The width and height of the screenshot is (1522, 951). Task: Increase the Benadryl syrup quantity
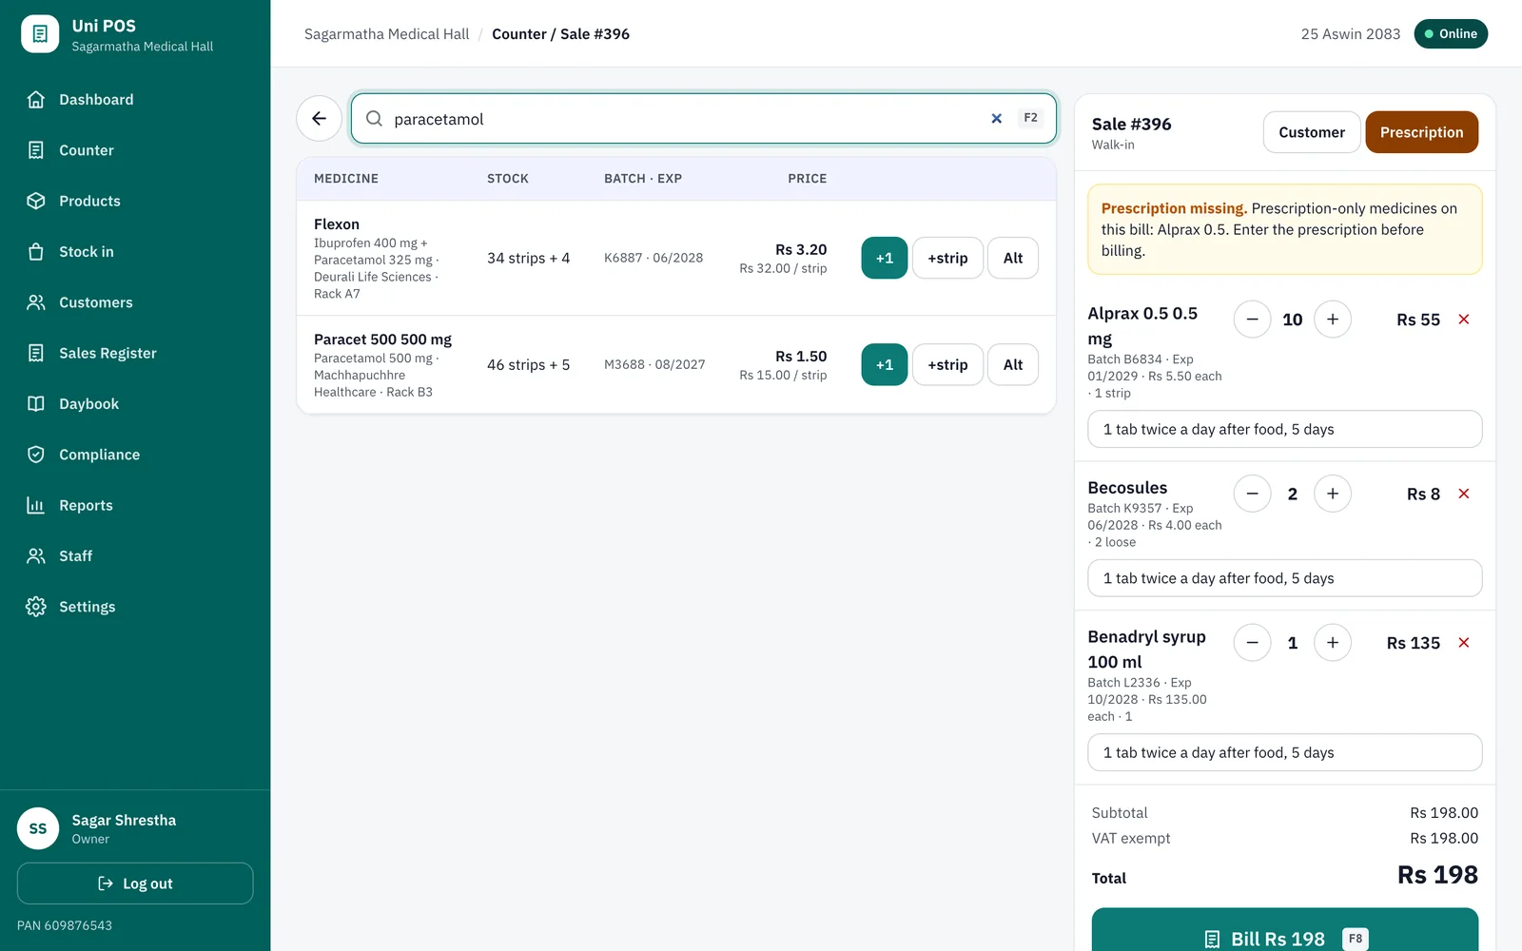(1333, 643)
